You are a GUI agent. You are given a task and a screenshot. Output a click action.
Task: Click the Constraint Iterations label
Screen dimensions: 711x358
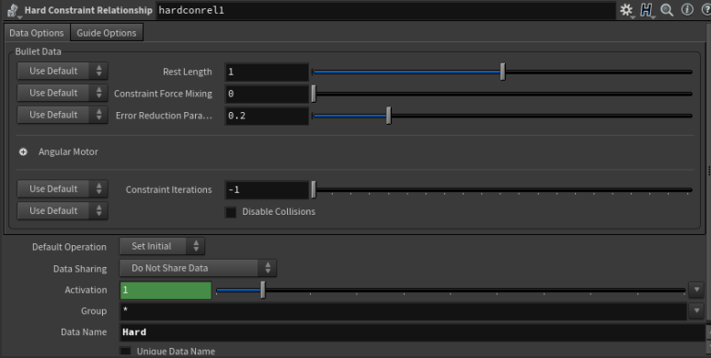[168, 190]
